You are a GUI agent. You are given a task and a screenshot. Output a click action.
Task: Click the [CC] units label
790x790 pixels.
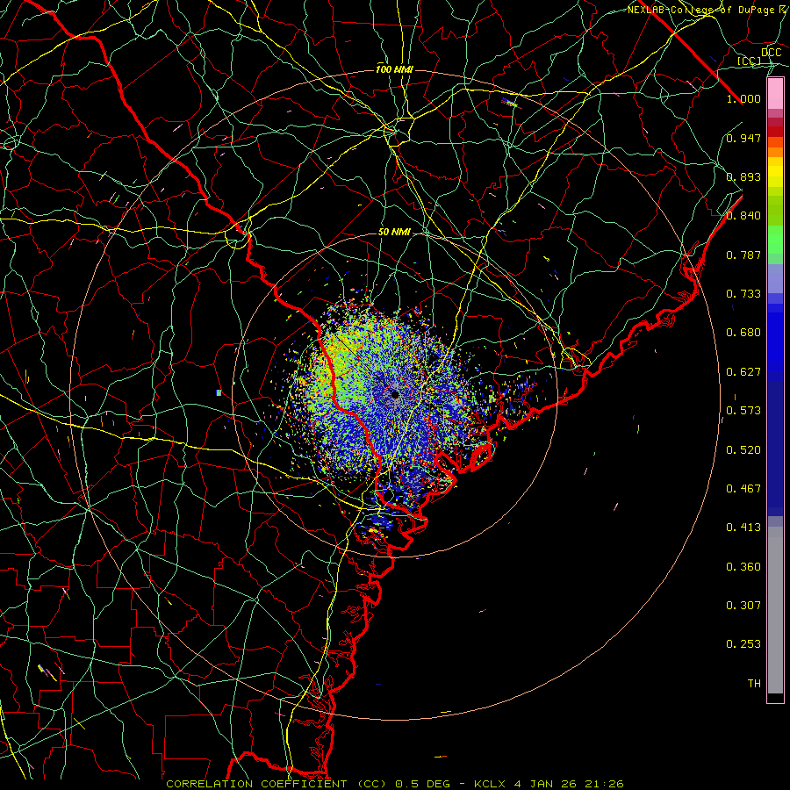coord(750,61)
